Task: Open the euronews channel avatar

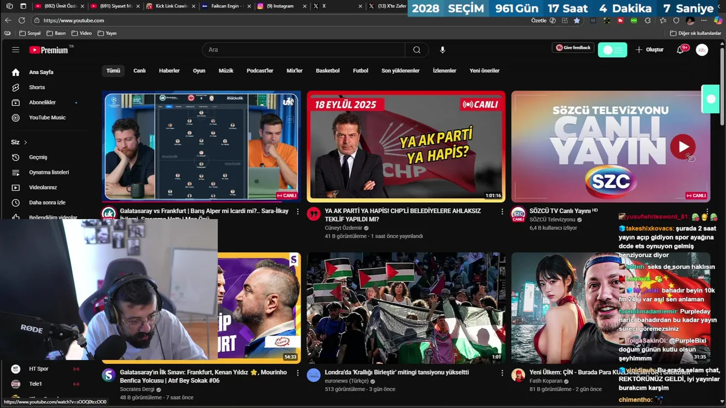Action: (314, 375)
